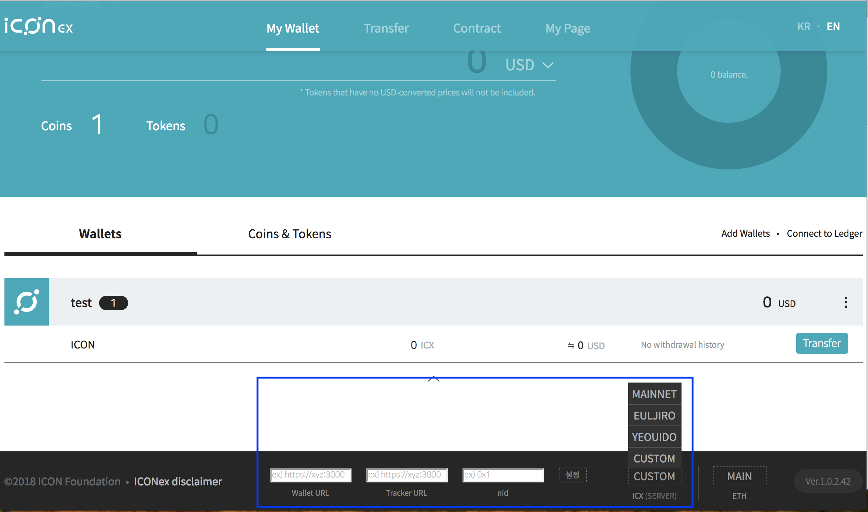Click the ICONex logo
This screenshot has width=868, height=512.
pos(38,27)
